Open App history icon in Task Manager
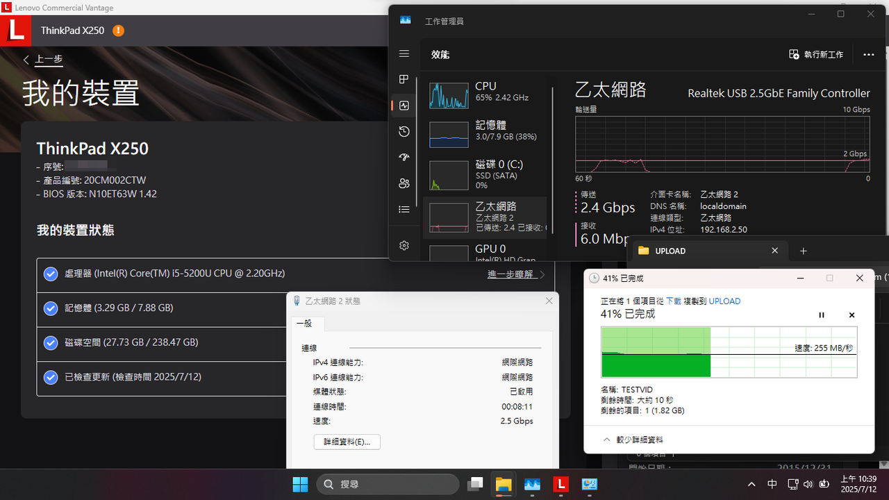This screenshot has height=500, width=889. [404, 132]
